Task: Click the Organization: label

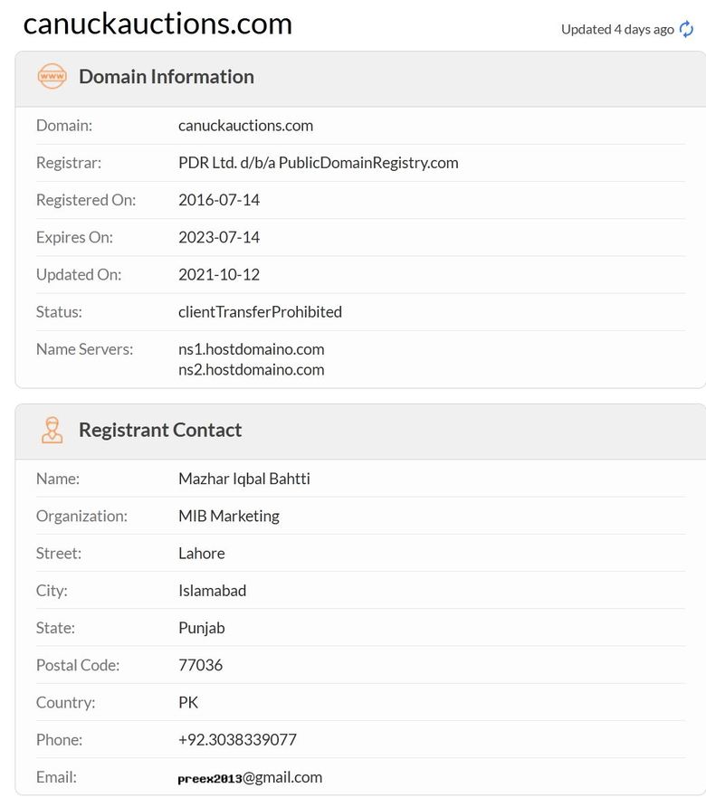Action: pos(81,516)
